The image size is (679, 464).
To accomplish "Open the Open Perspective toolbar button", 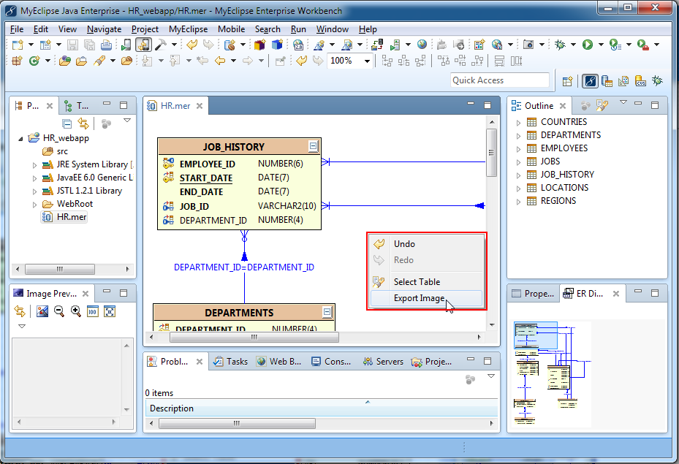I will [567, 81].
